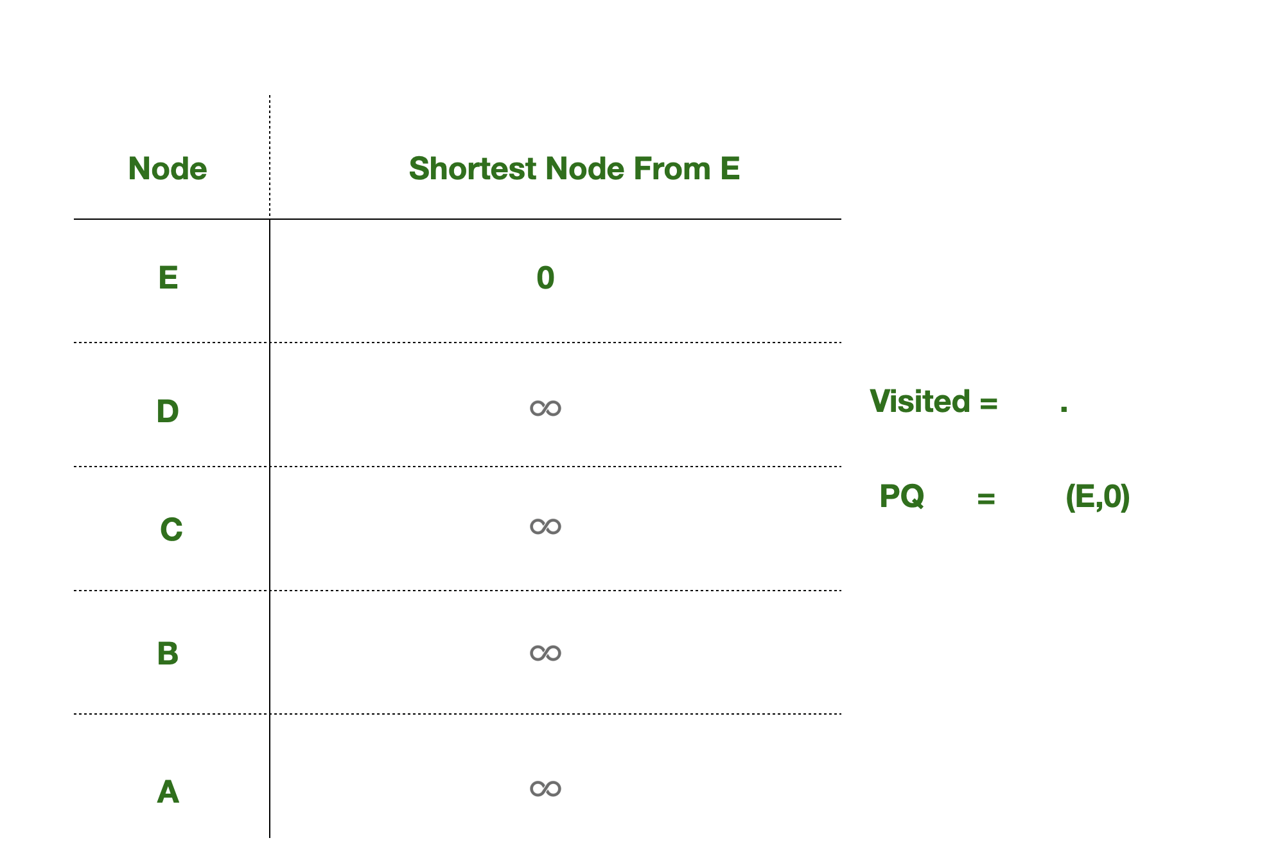
Task: Select node C in the table
Action: click(171, 530)
